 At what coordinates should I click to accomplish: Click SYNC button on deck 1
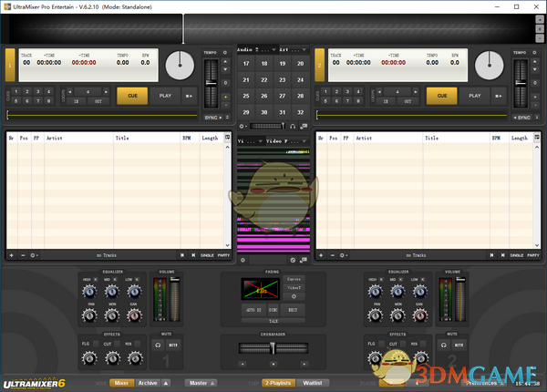[x=212, y=118]
